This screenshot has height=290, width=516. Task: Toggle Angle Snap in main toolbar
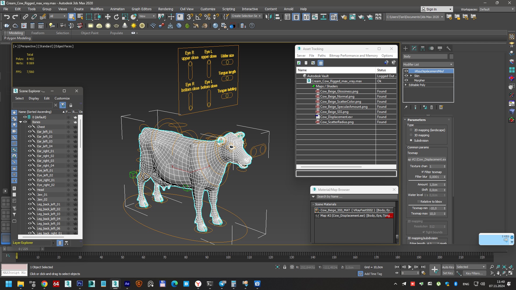[198, 17]
